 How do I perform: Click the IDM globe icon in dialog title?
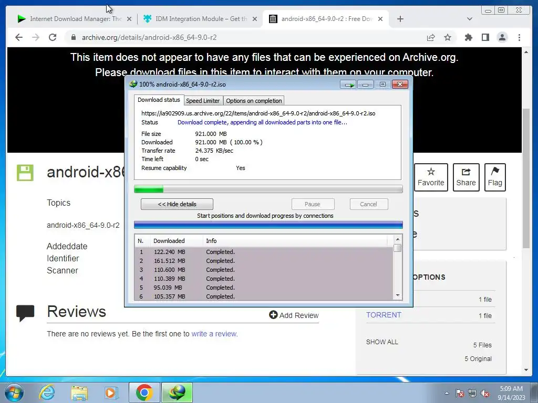[x=133, y=84]
